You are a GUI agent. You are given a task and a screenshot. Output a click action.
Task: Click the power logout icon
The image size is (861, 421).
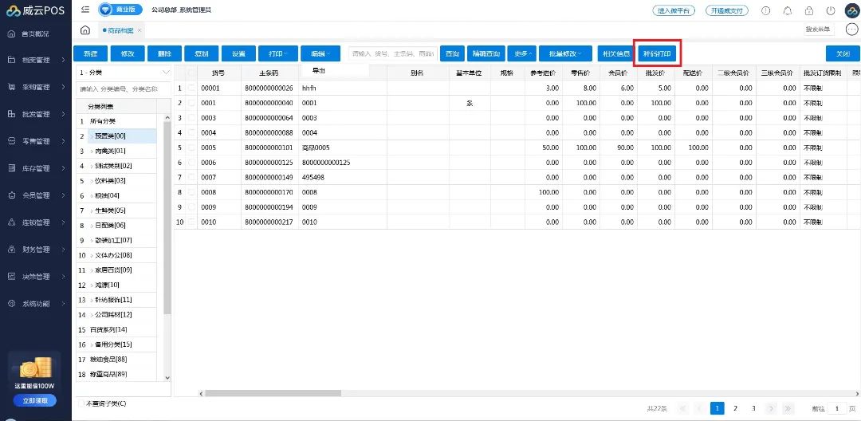[x=831, y=11]
